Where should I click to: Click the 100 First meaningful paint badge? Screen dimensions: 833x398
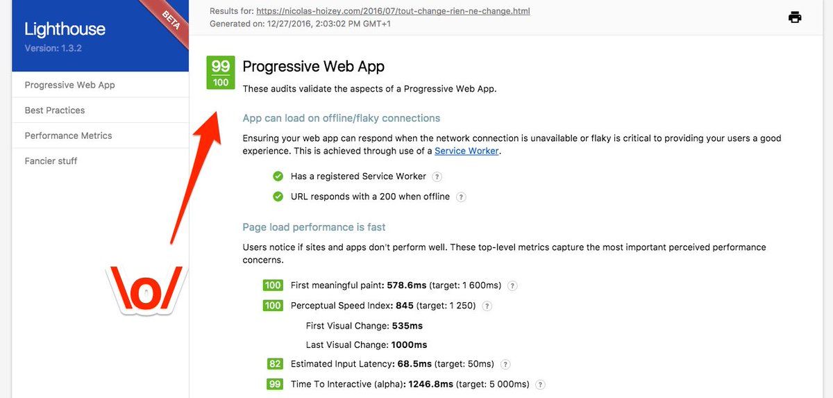[x=273, y=285]
